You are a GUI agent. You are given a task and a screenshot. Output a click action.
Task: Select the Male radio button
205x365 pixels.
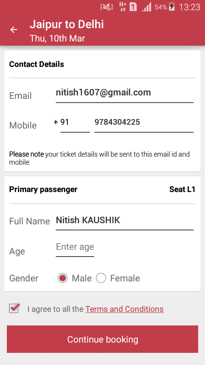(63, 278)
